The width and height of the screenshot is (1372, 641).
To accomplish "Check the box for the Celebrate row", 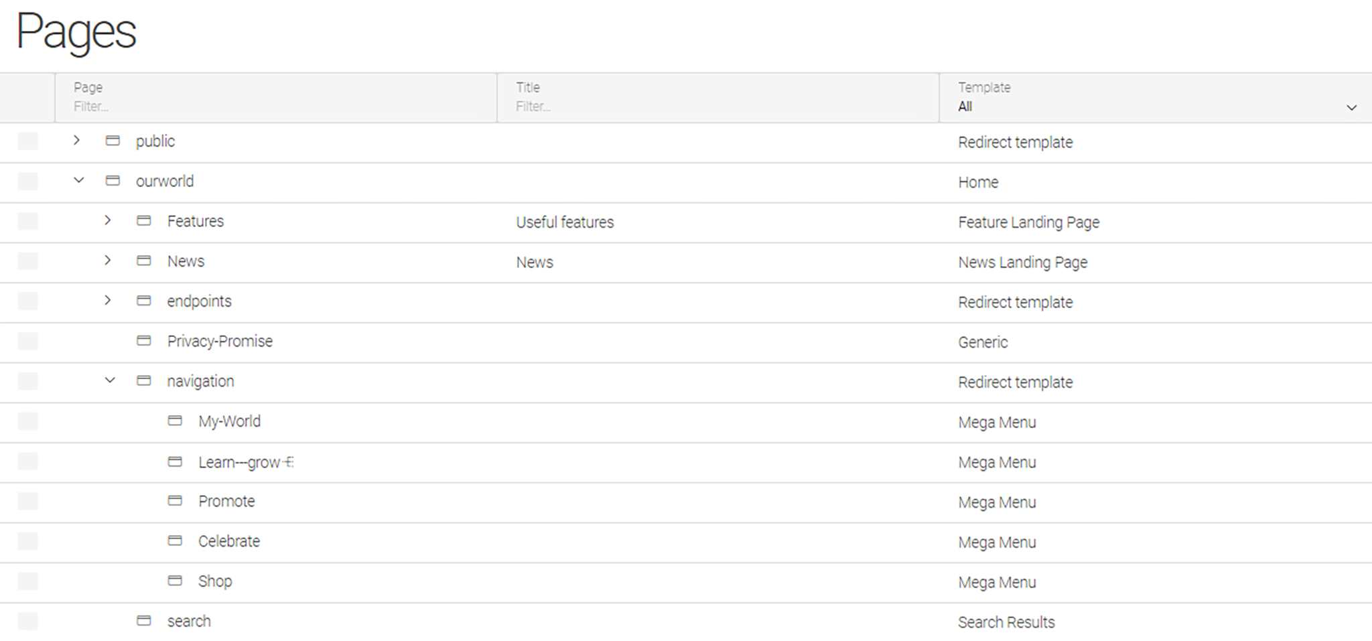I will tap(27, 541).
